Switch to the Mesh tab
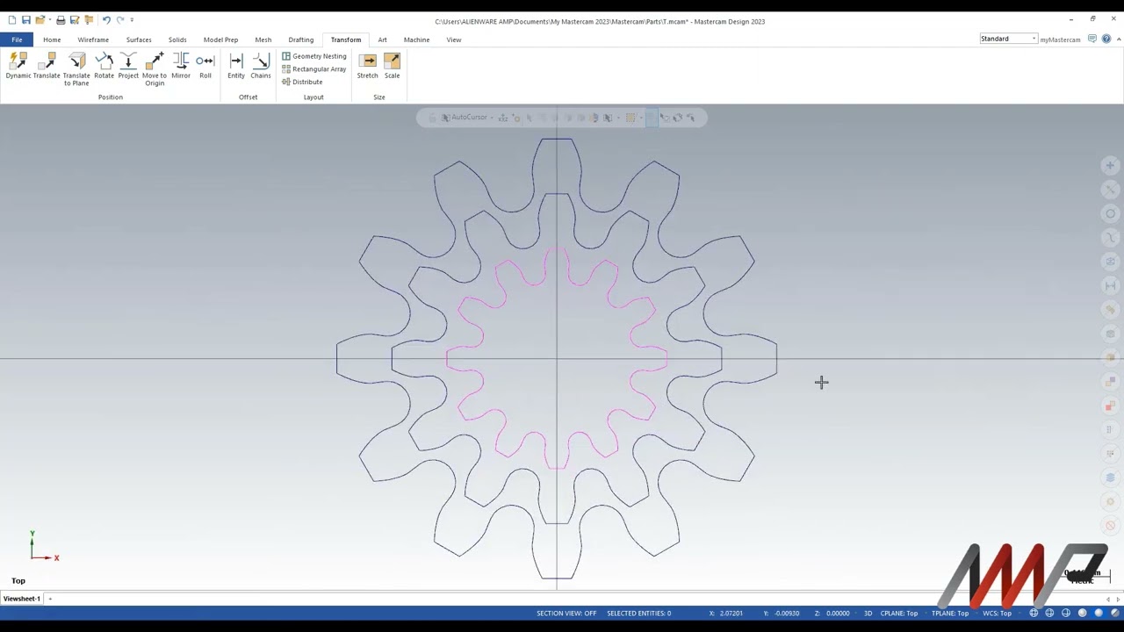Screen dimensions: 1124x632 point(263,39)
